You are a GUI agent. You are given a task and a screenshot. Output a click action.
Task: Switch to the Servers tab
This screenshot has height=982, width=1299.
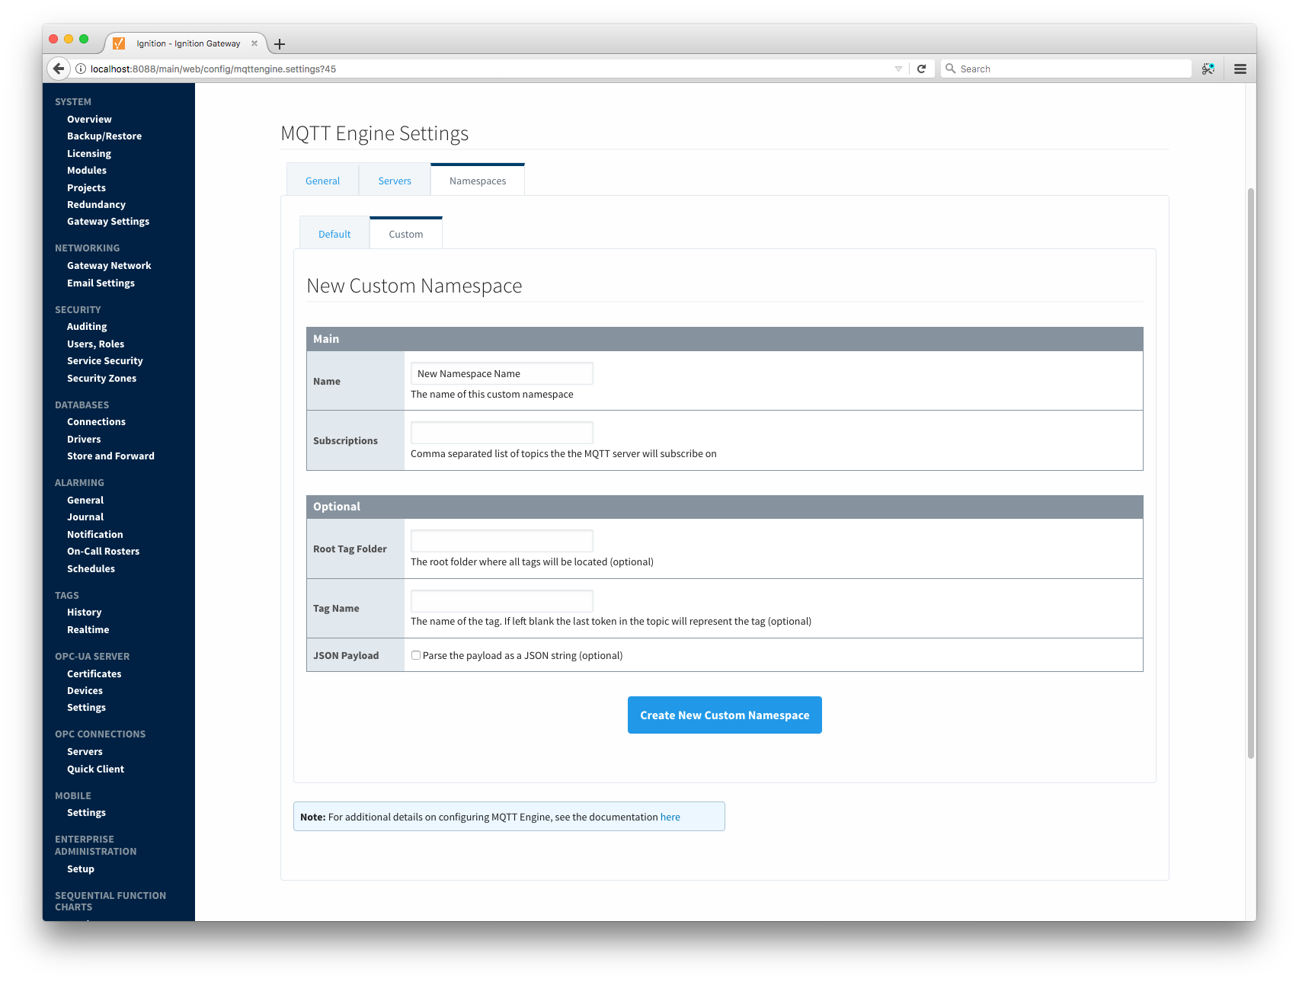tap(395, 181)
